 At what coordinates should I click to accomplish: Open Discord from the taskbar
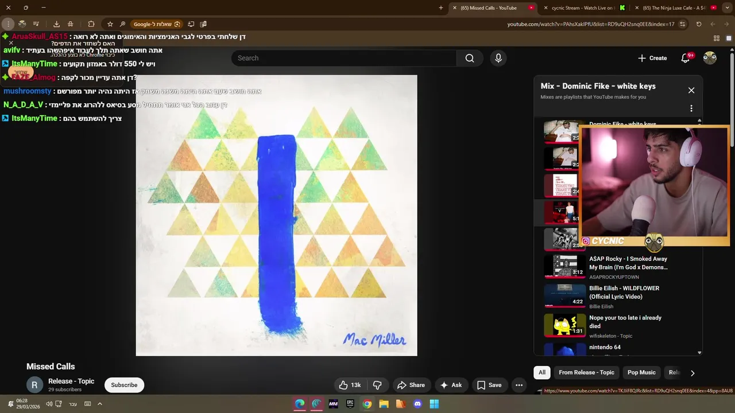pyautogui.click(x=417, y=404)
